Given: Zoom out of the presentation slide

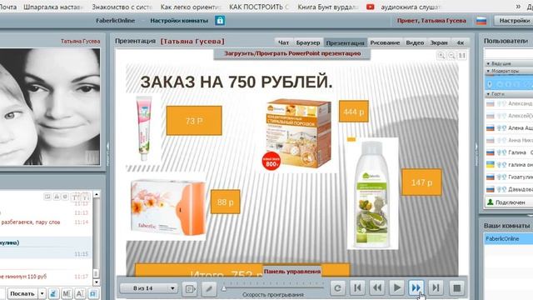Looking at the screenshot, I should click(x=451, y=56).
